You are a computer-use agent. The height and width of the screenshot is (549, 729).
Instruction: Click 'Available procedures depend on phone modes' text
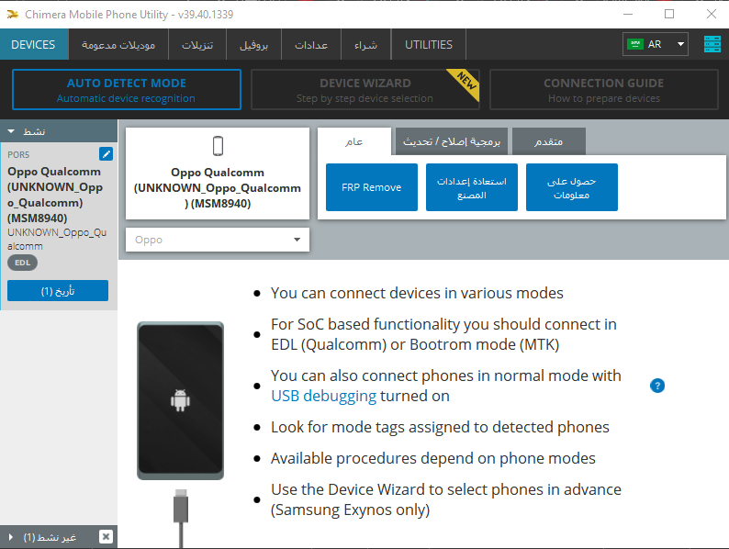pos(433,458)
